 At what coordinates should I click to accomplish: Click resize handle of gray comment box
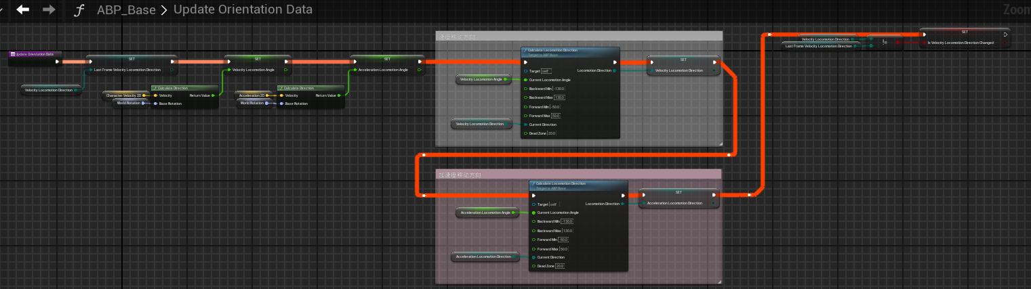[x=720, y=143]
